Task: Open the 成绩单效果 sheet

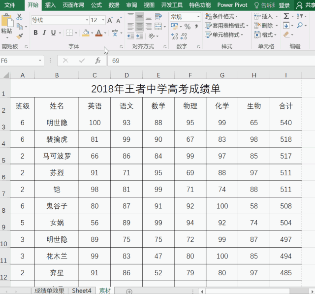Action: pos(49,291)
